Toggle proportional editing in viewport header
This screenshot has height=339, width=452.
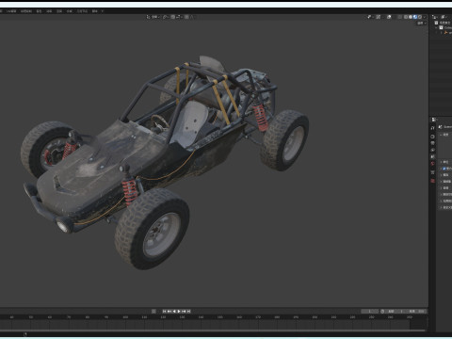pyautogui.click(x=186, y=17)
